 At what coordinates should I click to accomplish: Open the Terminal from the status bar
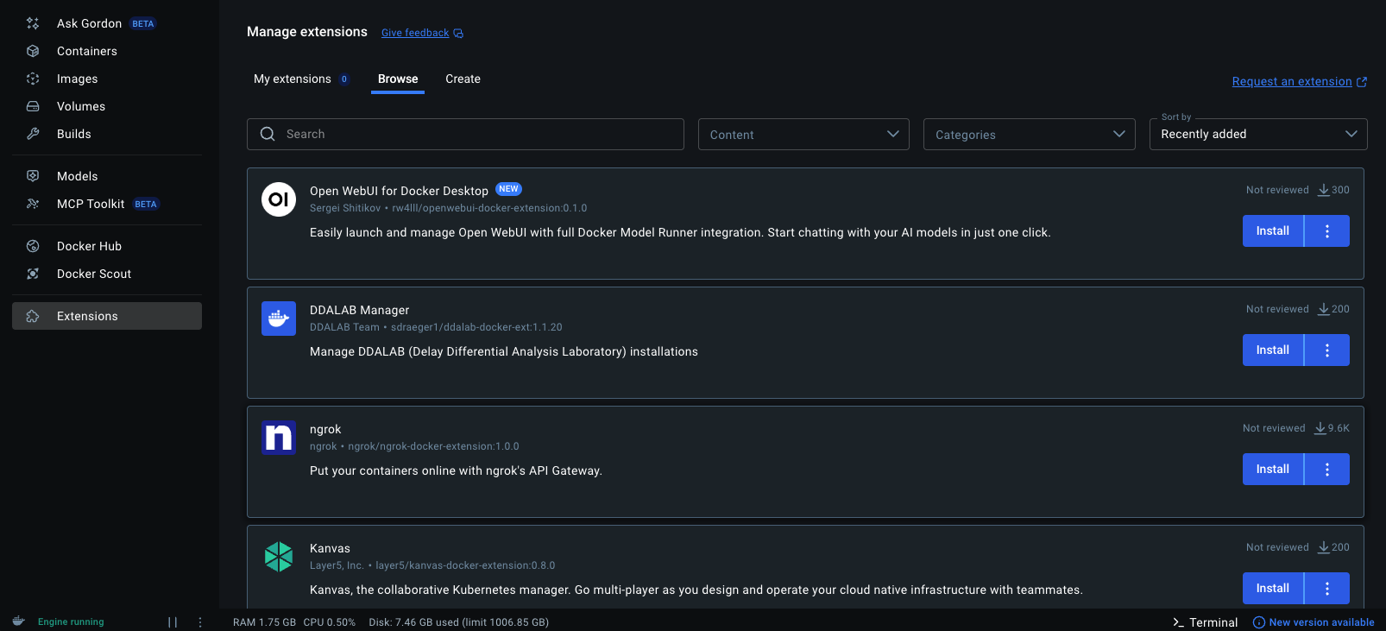pos(1205,622)
